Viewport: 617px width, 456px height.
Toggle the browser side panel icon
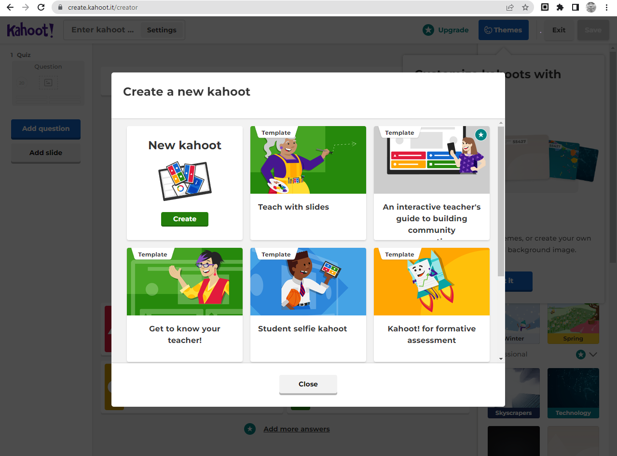click(x=575, y=7)
